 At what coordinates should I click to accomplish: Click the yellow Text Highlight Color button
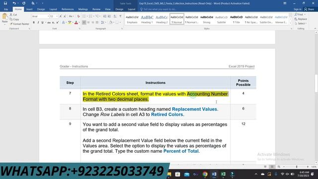tap(70, 22)
